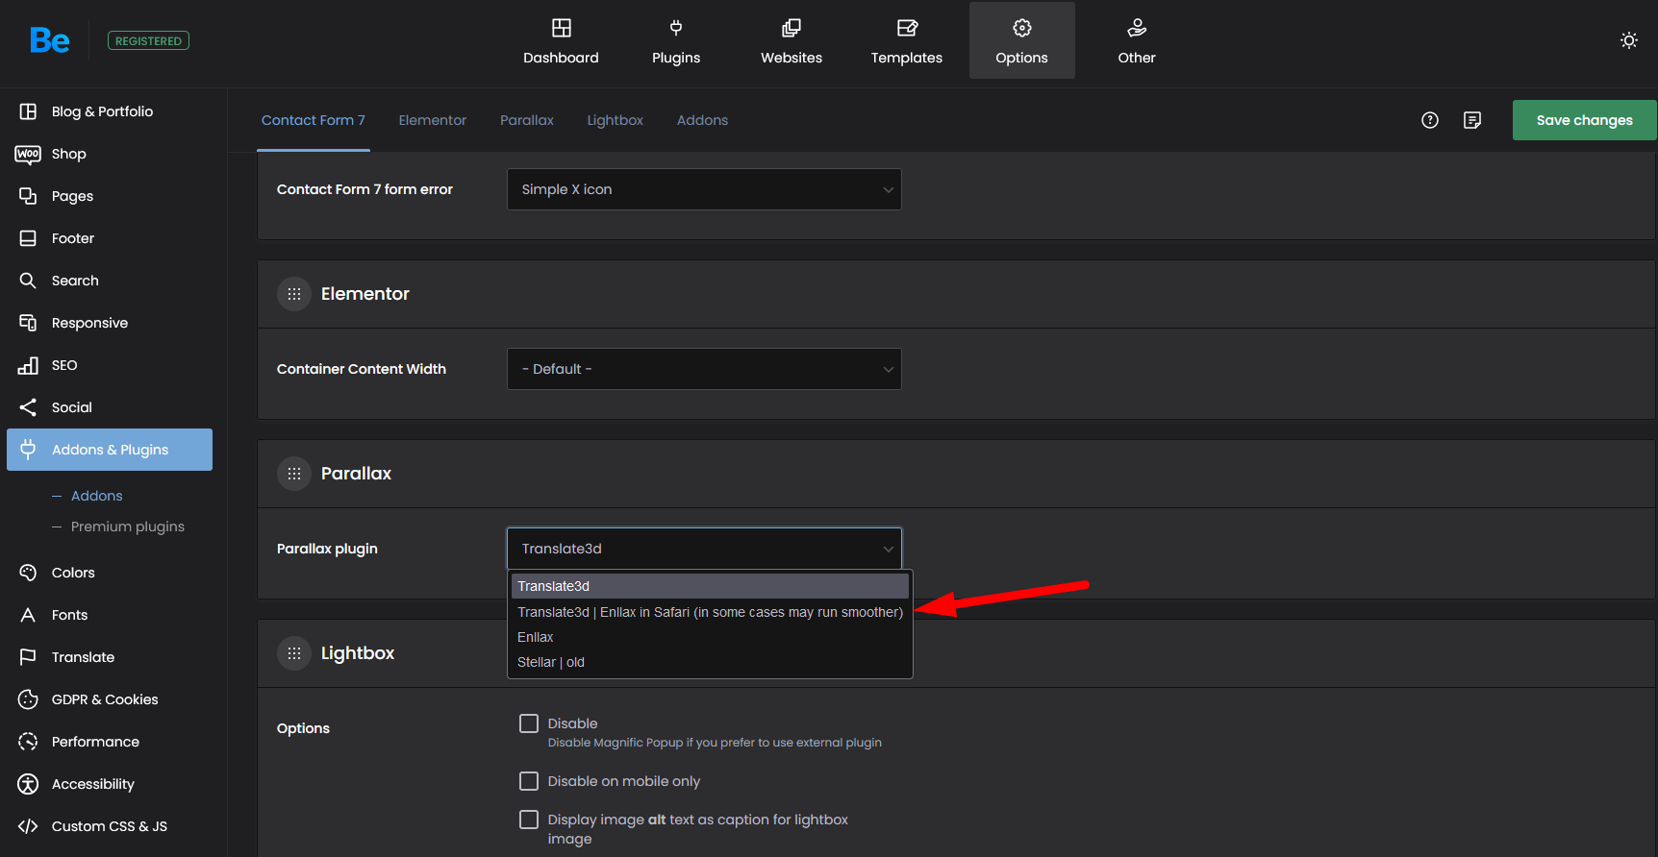Click the REGISTERED badge
The image size is (1658, 857).
pos(148,40)
